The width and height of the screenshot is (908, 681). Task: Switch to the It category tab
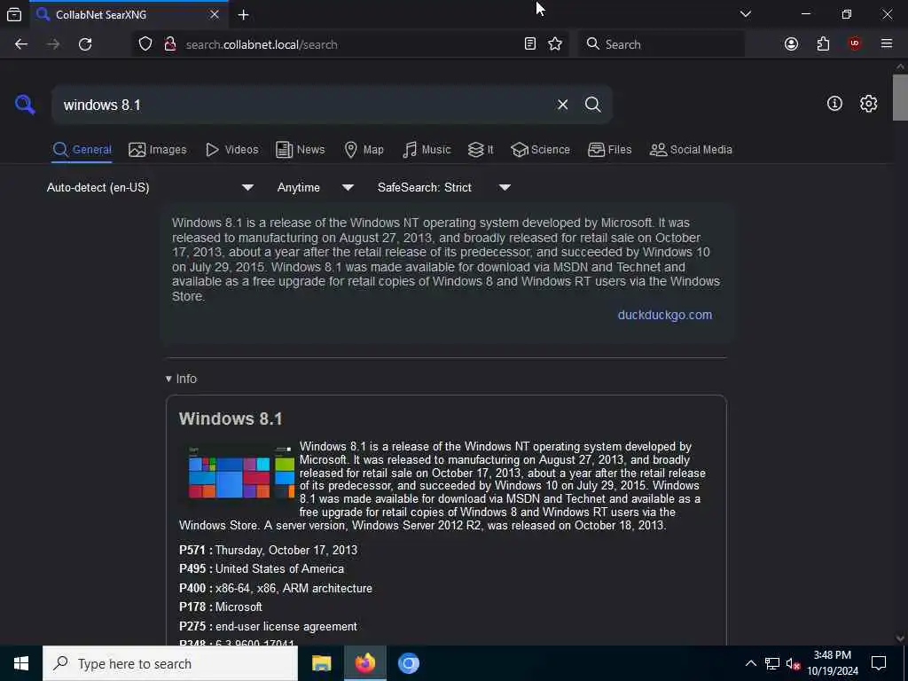[x=481, y=149]
